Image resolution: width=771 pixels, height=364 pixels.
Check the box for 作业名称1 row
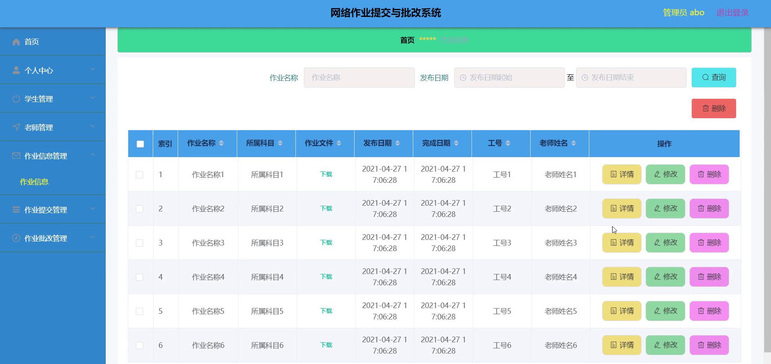[x=139, y=175]
